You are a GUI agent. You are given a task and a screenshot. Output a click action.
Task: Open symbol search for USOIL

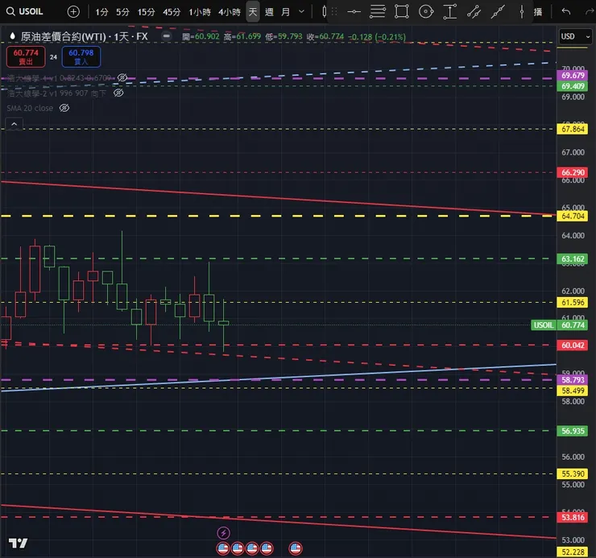[x=25, y=12]
